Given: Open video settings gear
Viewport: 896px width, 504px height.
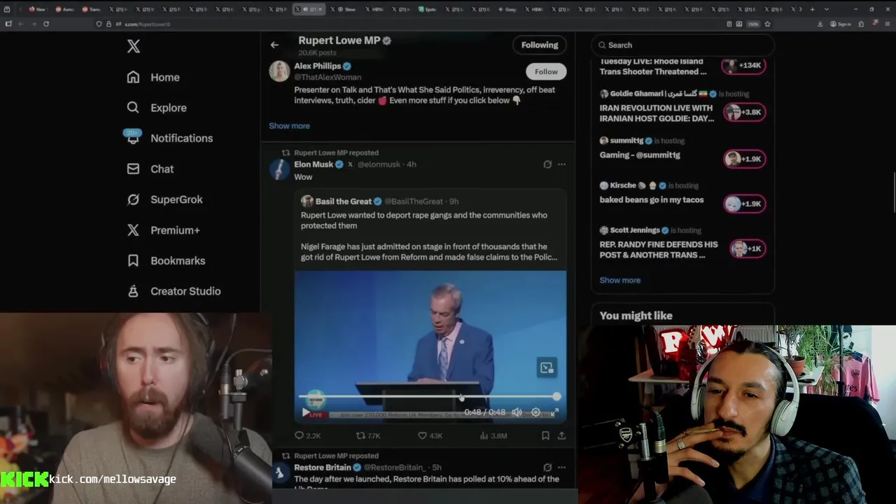Looking at the screenshot, I should 535,412.
